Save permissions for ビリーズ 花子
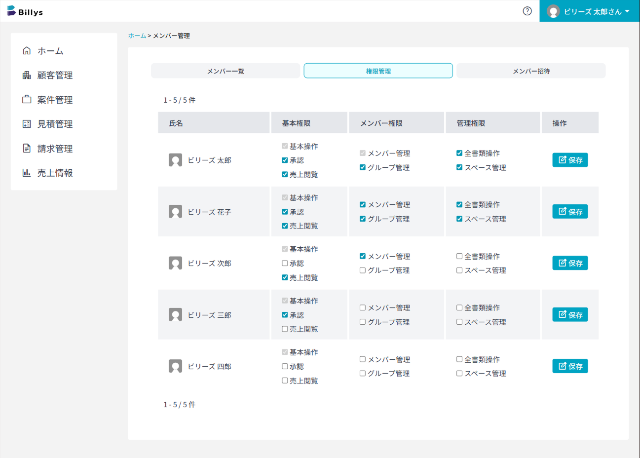Viewport: 640px width, 458px height. tap(570, 212)
